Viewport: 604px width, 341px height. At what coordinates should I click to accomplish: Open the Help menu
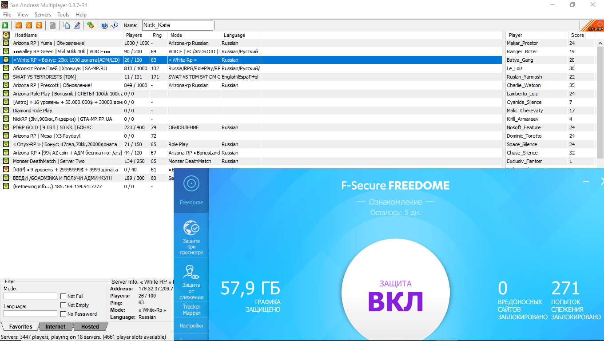click(81, 15)
